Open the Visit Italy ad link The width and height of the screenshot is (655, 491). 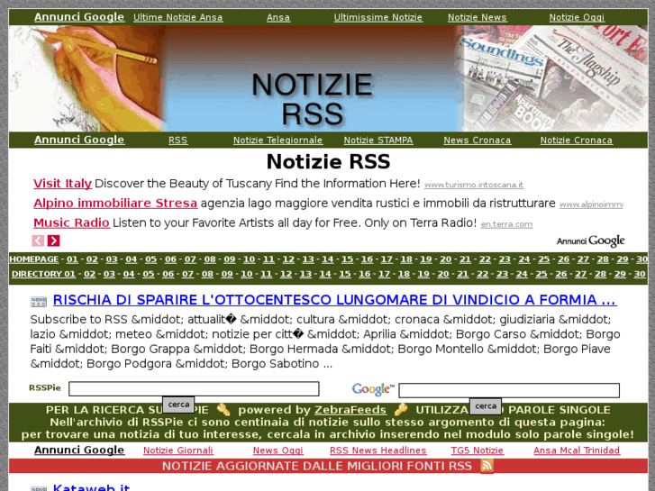[63, 184]
